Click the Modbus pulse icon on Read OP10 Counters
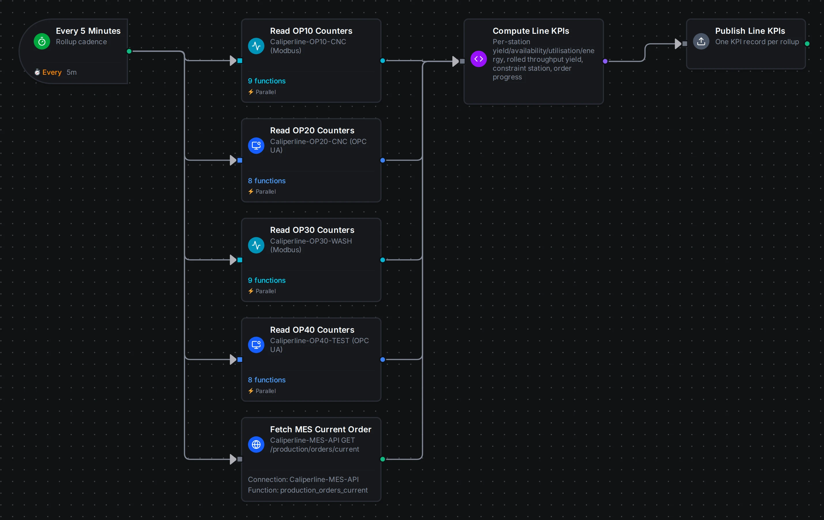This screenshot has width=824, height=520. [x=256, y=46]
